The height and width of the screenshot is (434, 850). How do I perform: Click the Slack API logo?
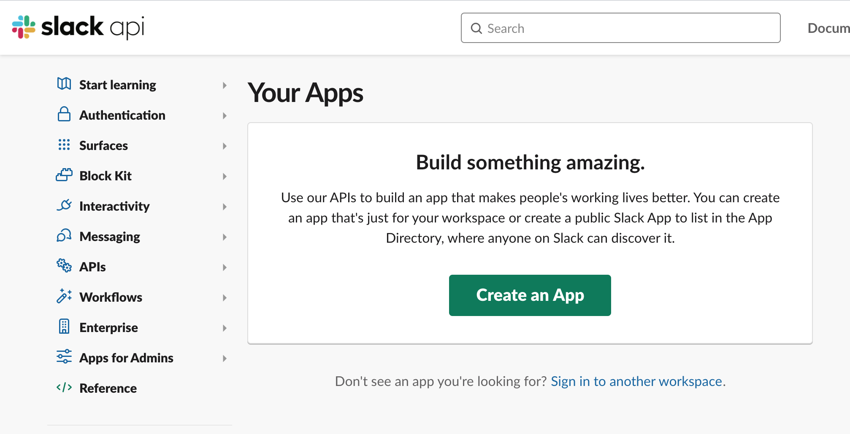[78, 27]
